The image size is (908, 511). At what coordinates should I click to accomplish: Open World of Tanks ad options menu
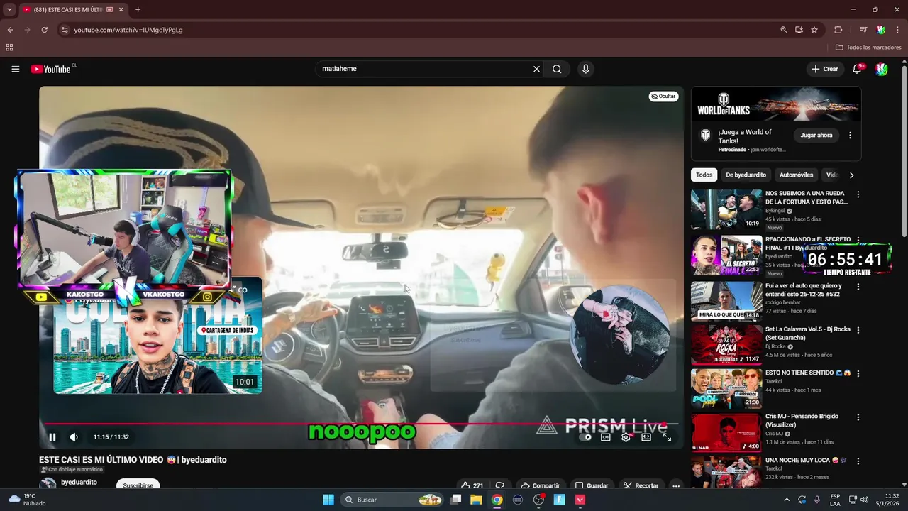850,135
